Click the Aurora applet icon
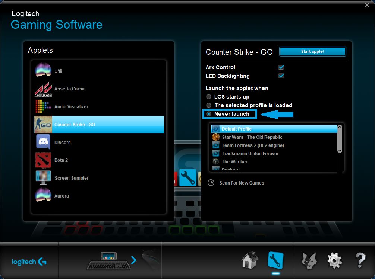375x279 pixels. 43,195
